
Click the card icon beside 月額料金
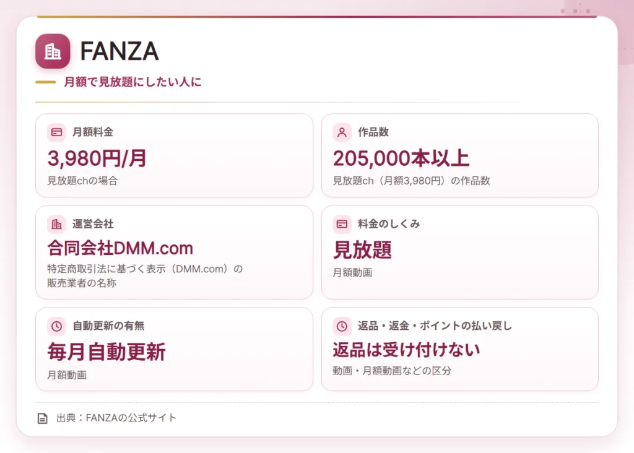pos(56,132)
